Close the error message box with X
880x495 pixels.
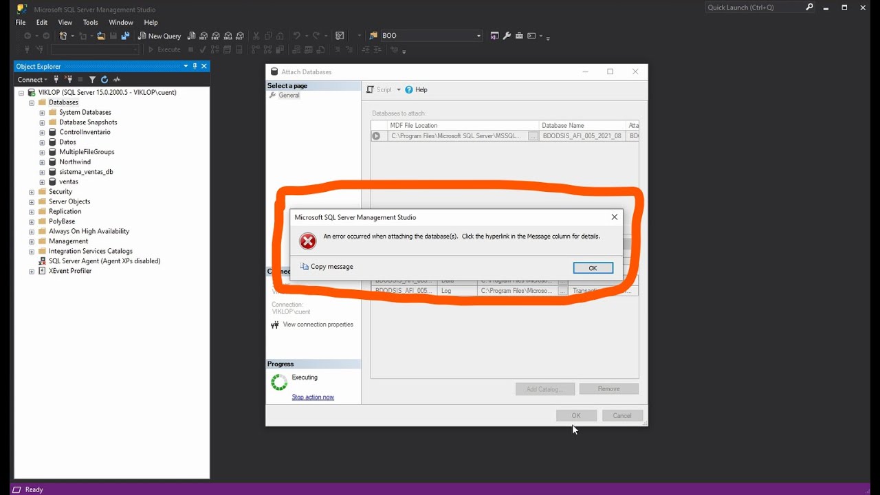click(615, 217)
